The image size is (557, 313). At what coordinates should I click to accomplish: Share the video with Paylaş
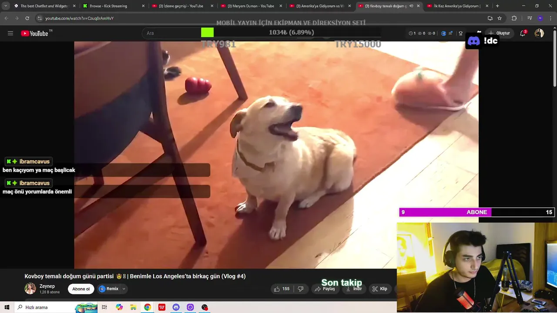pyautogui.click(x=325, y=289)
